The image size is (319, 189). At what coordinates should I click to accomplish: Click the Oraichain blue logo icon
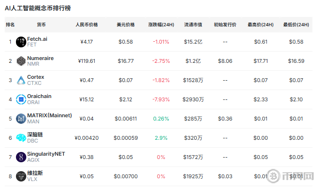[21, 99]
